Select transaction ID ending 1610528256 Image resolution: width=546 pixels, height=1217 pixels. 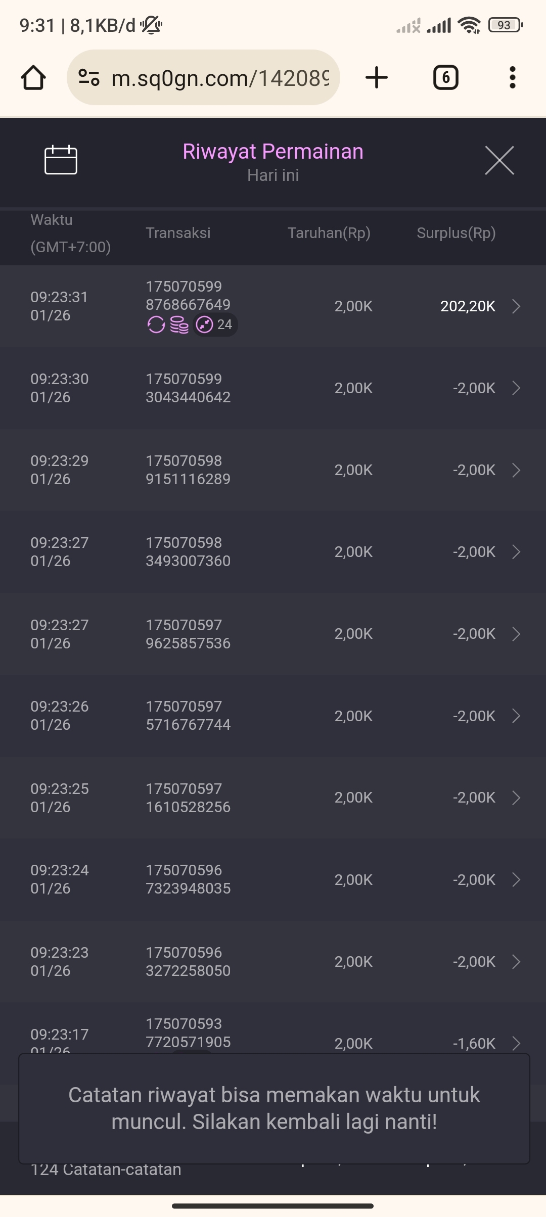[188, 798]
